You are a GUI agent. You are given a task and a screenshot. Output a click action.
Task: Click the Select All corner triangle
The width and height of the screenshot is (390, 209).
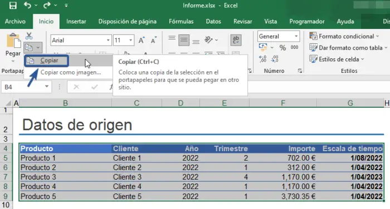(8, 103)
